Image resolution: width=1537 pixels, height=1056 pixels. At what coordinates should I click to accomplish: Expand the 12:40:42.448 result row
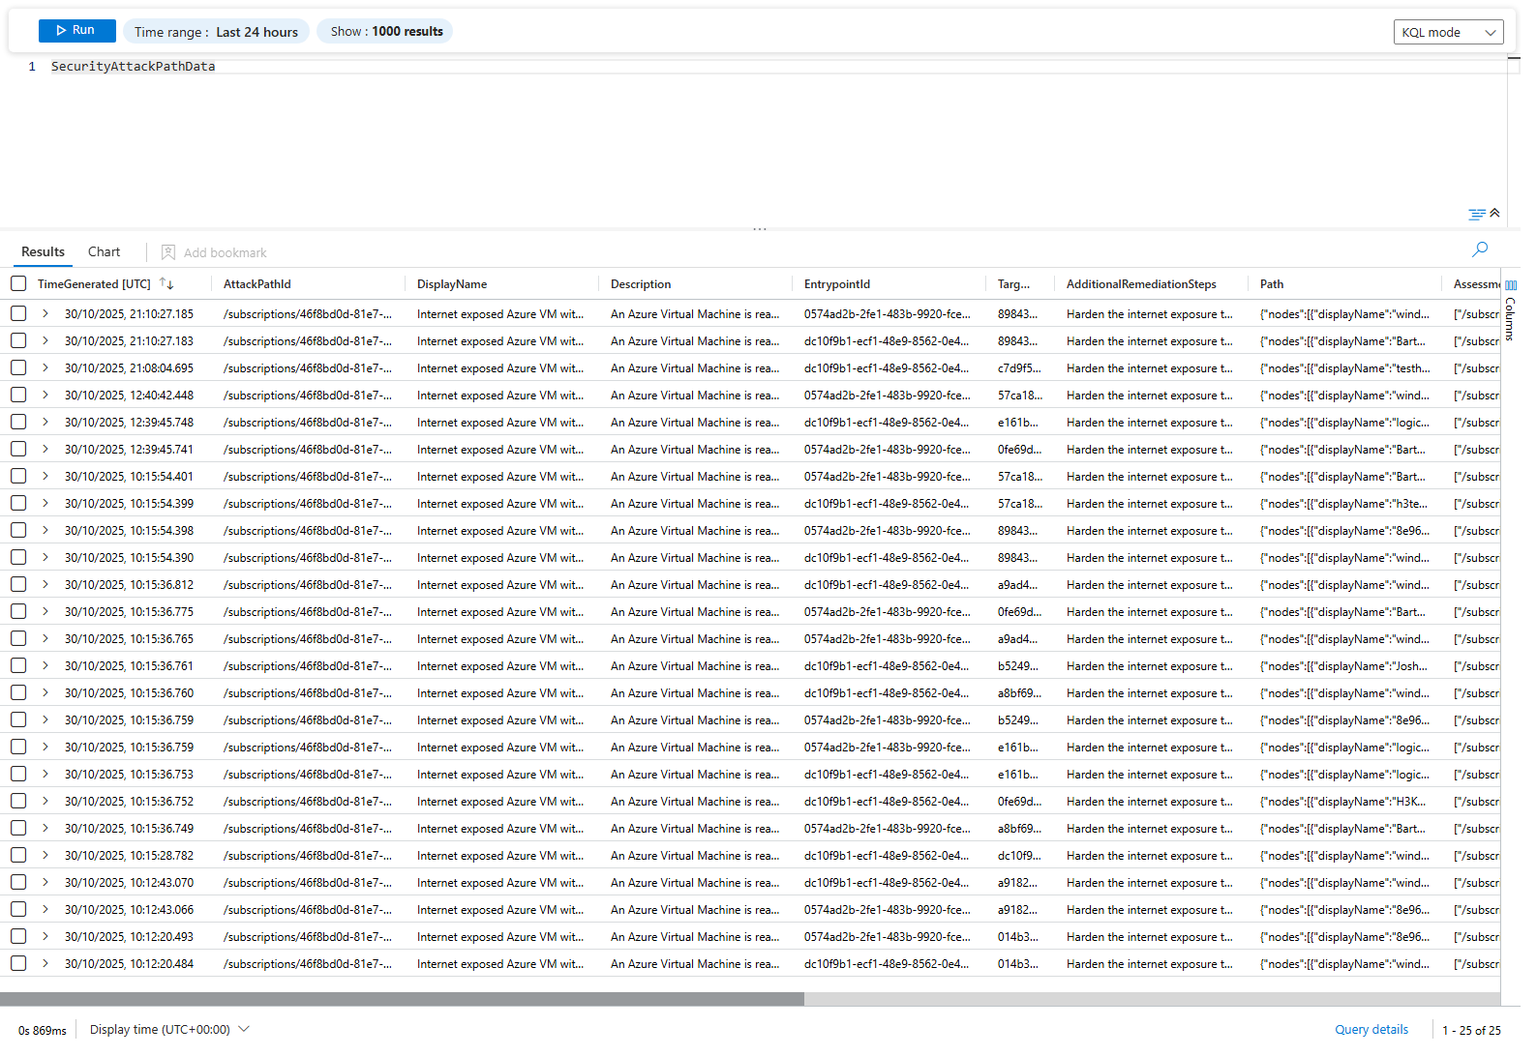(45, 396)
